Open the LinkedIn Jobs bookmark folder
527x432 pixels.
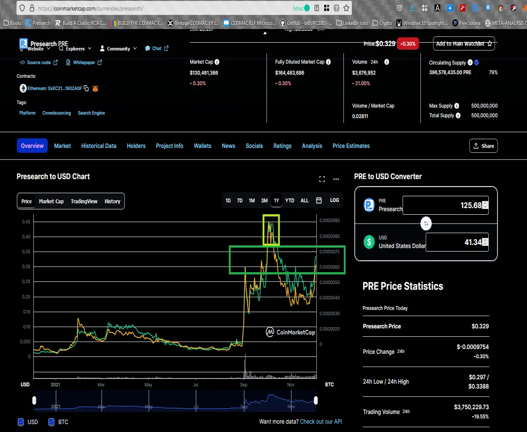coord(352,23)
